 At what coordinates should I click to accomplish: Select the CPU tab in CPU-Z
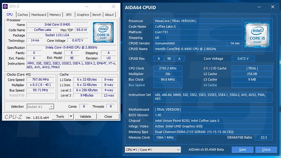pyautogui.click(x=10, y=14)
